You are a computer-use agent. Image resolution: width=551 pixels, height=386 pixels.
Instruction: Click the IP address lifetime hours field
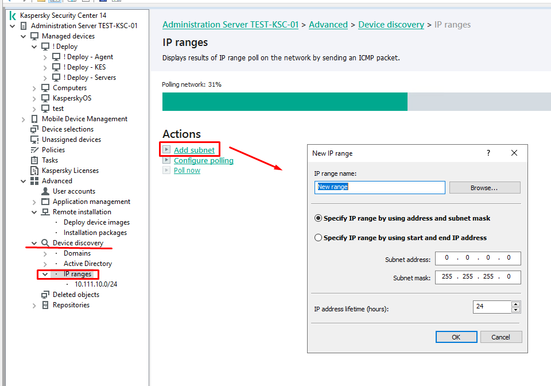492,307
